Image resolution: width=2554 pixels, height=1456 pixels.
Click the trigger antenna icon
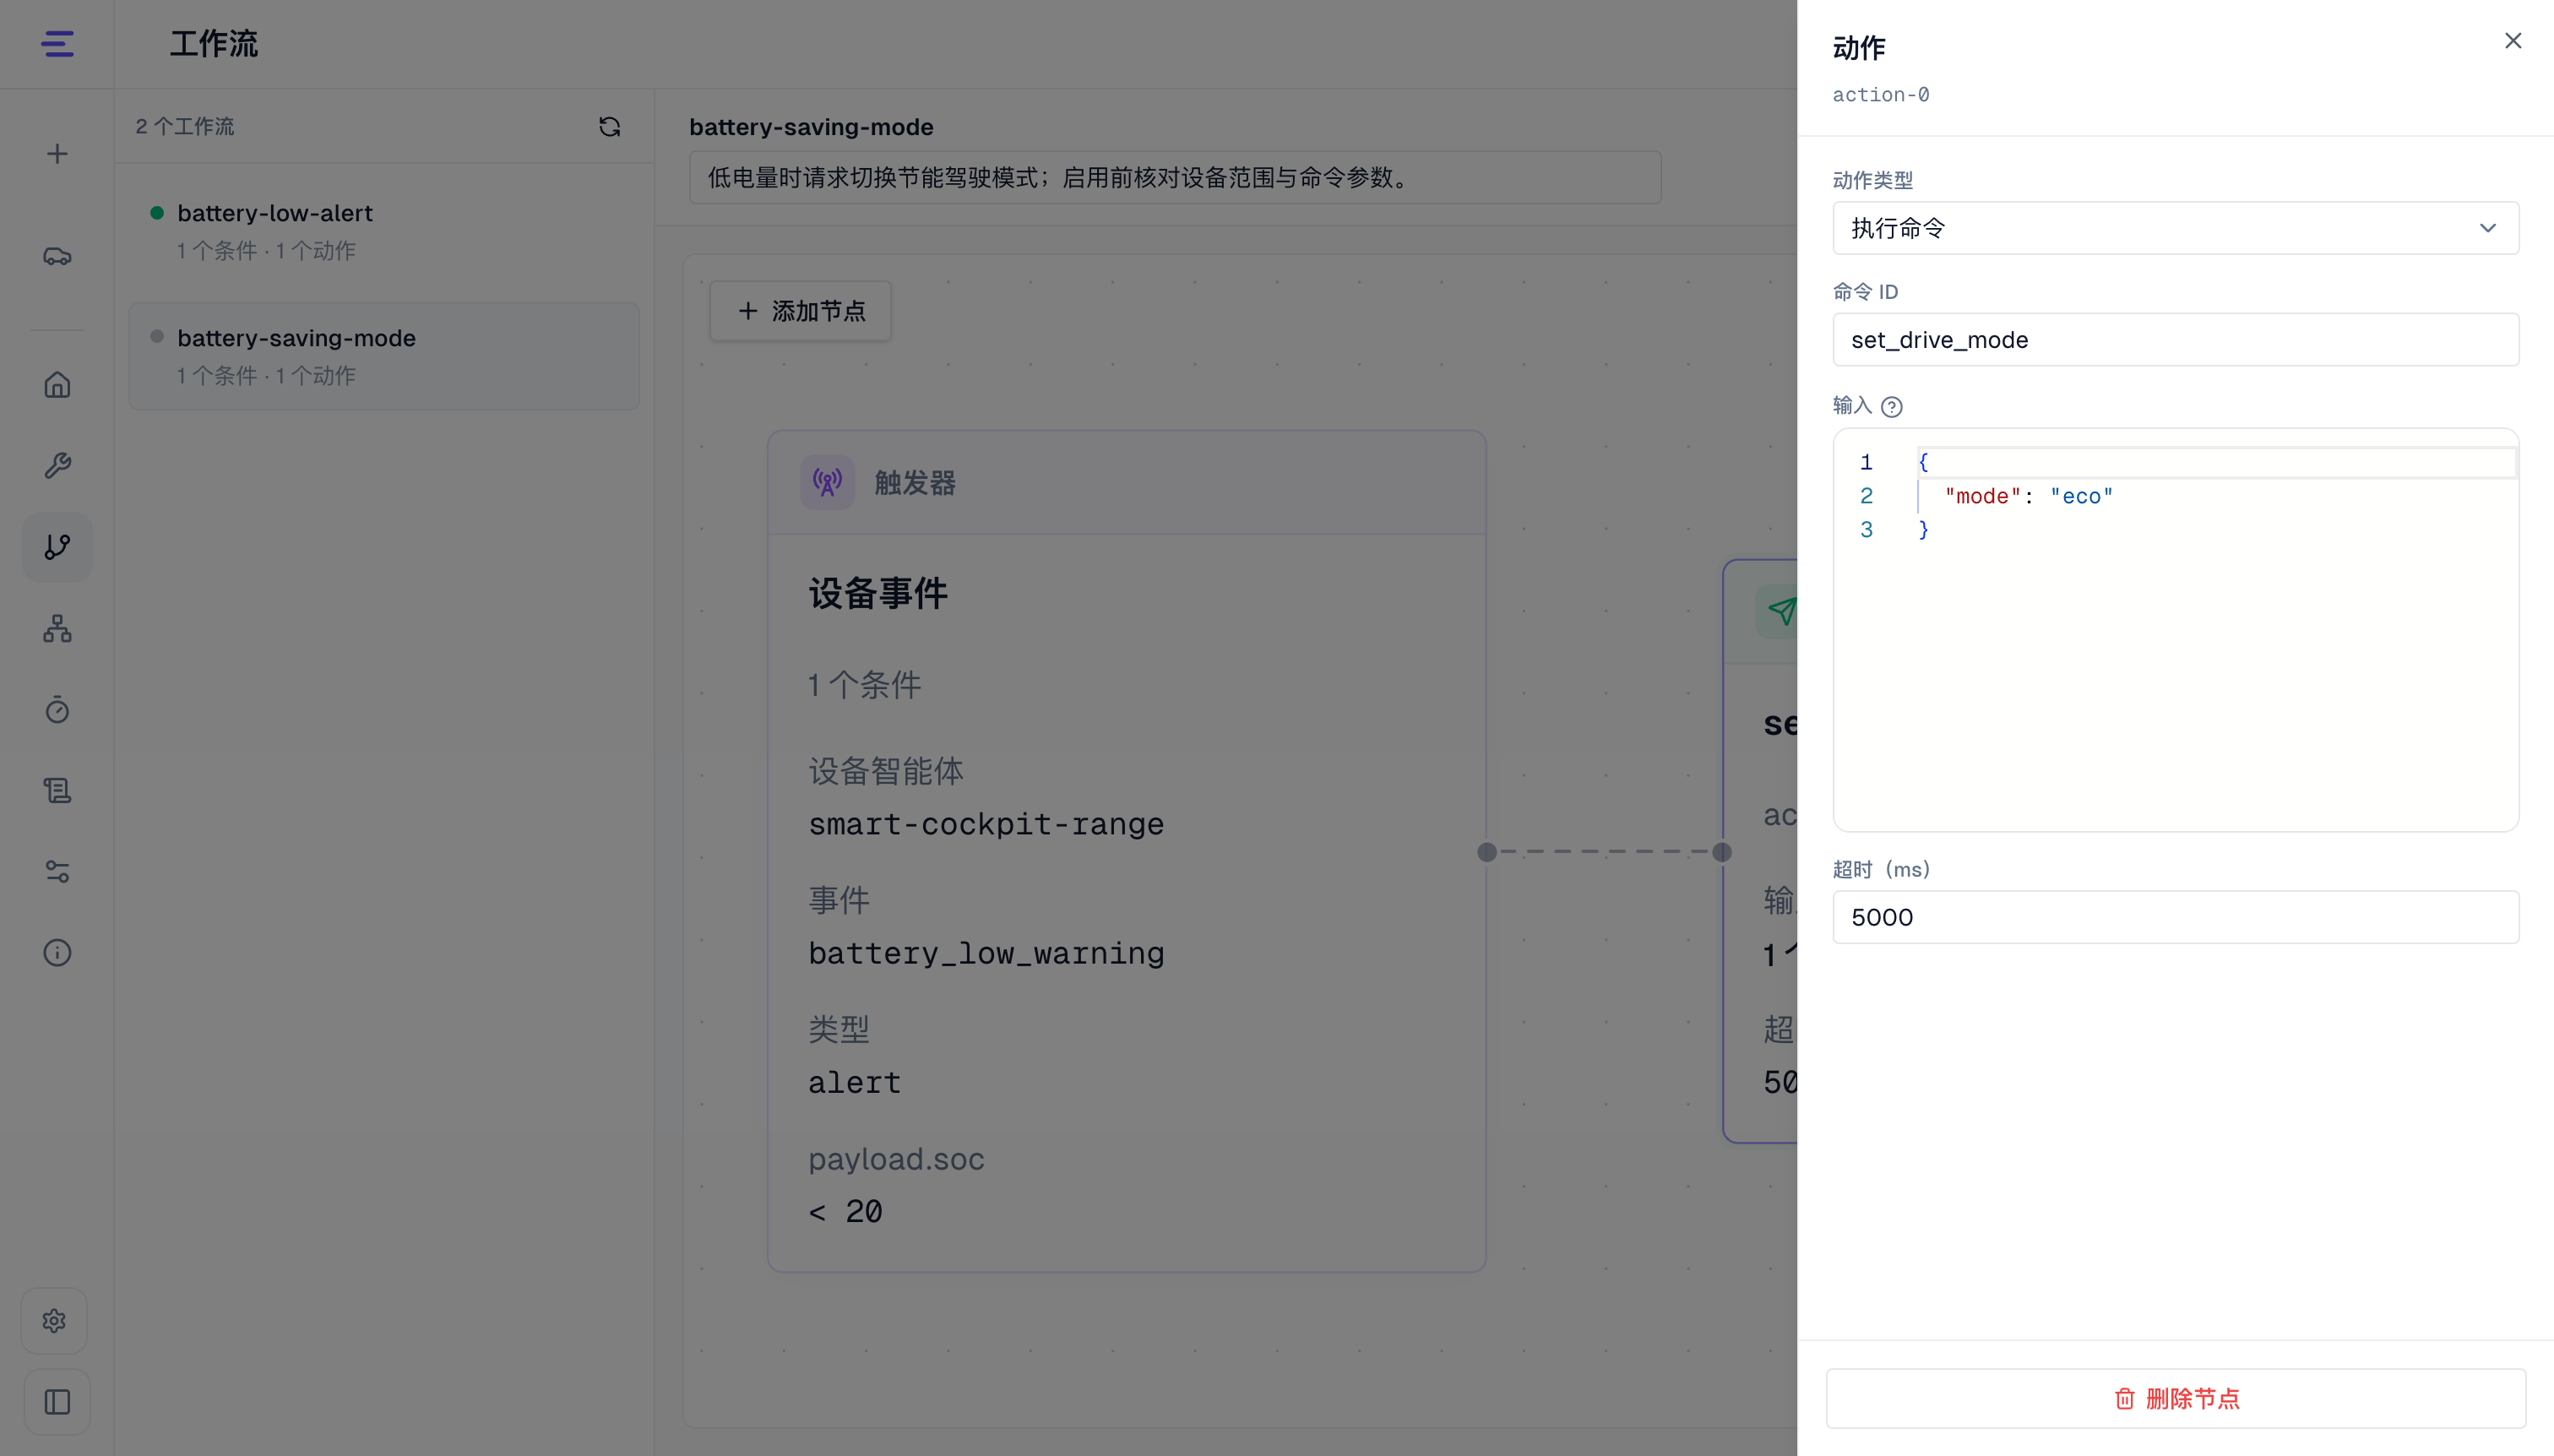click(827, 483)
